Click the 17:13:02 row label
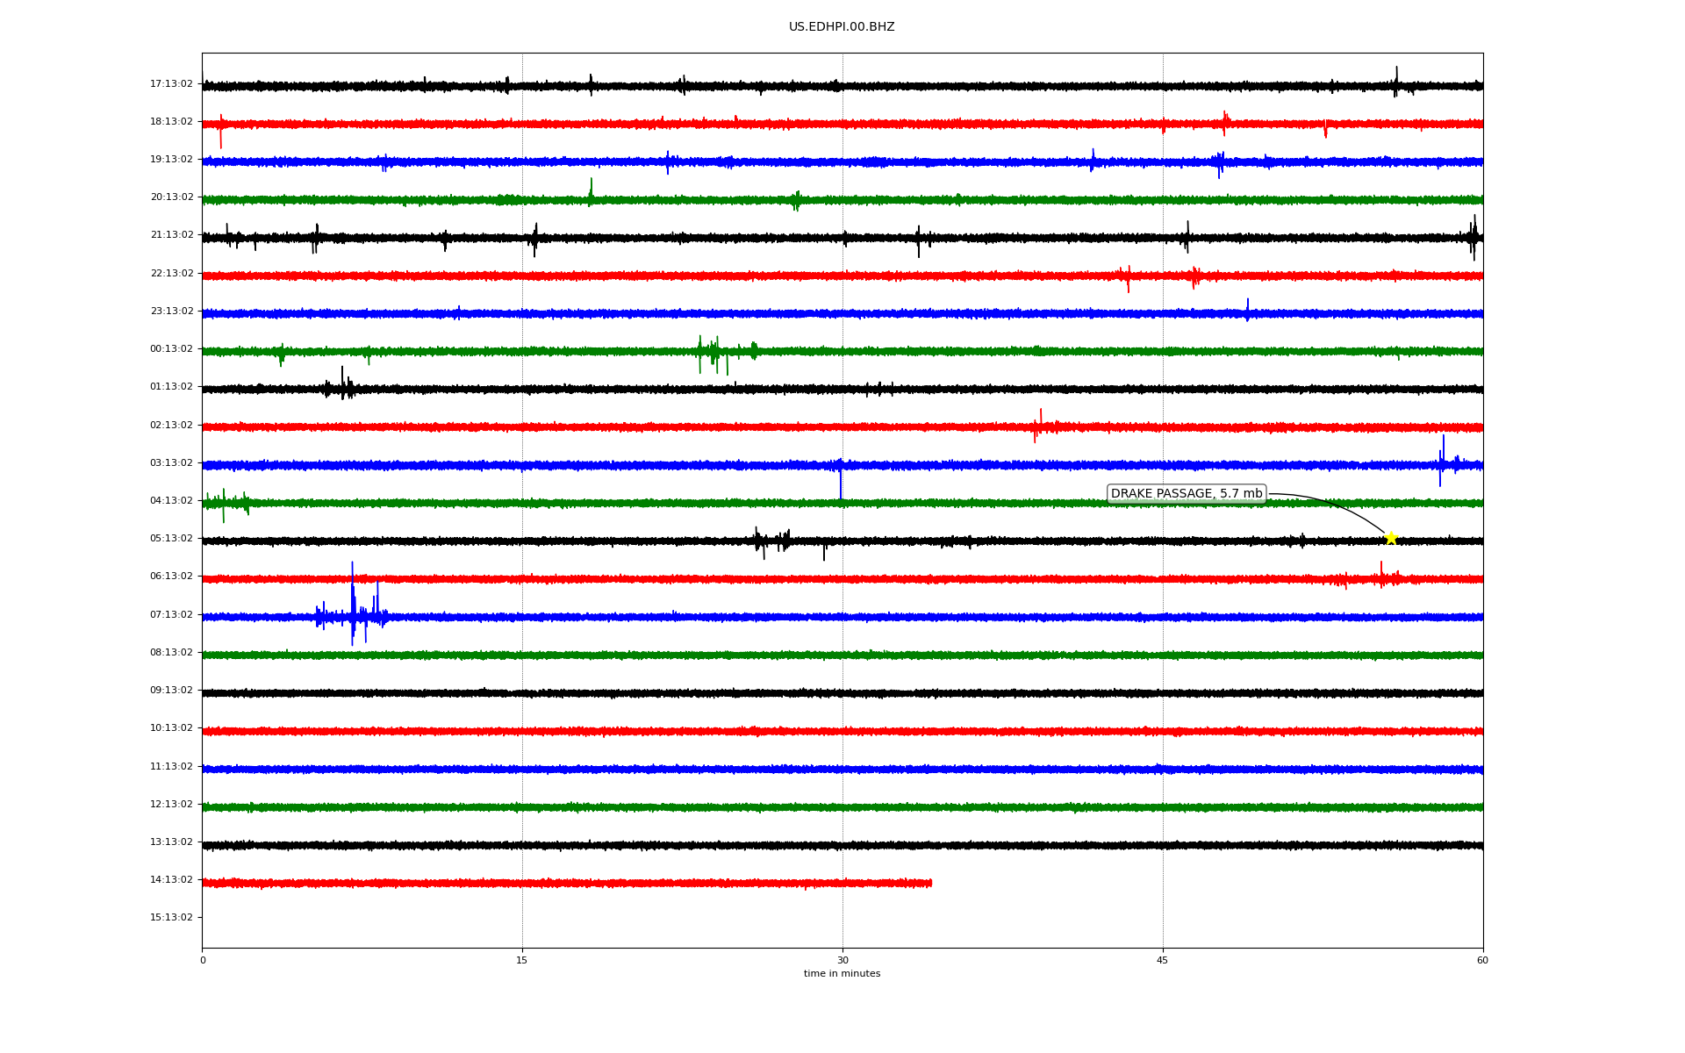1685x1053 pixels. click(x=171, y=84)
